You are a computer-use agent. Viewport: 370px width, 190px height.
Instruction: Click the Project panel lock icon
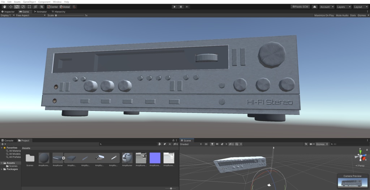coord(173,140)
